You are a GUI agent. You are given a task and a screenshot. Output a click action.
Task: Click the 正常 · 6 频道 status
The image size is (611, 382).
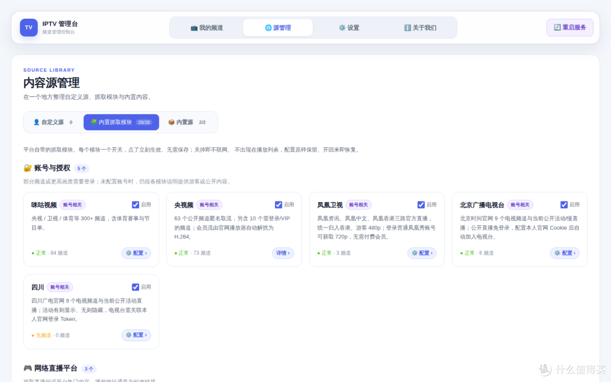(x=476, y=253)
